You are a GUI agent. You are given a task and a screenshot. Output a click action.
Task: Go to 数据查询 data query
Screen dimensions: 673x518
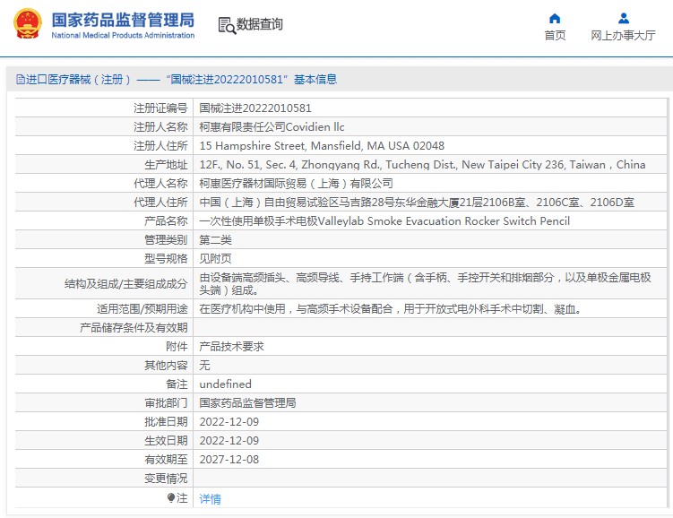point(259,25)
